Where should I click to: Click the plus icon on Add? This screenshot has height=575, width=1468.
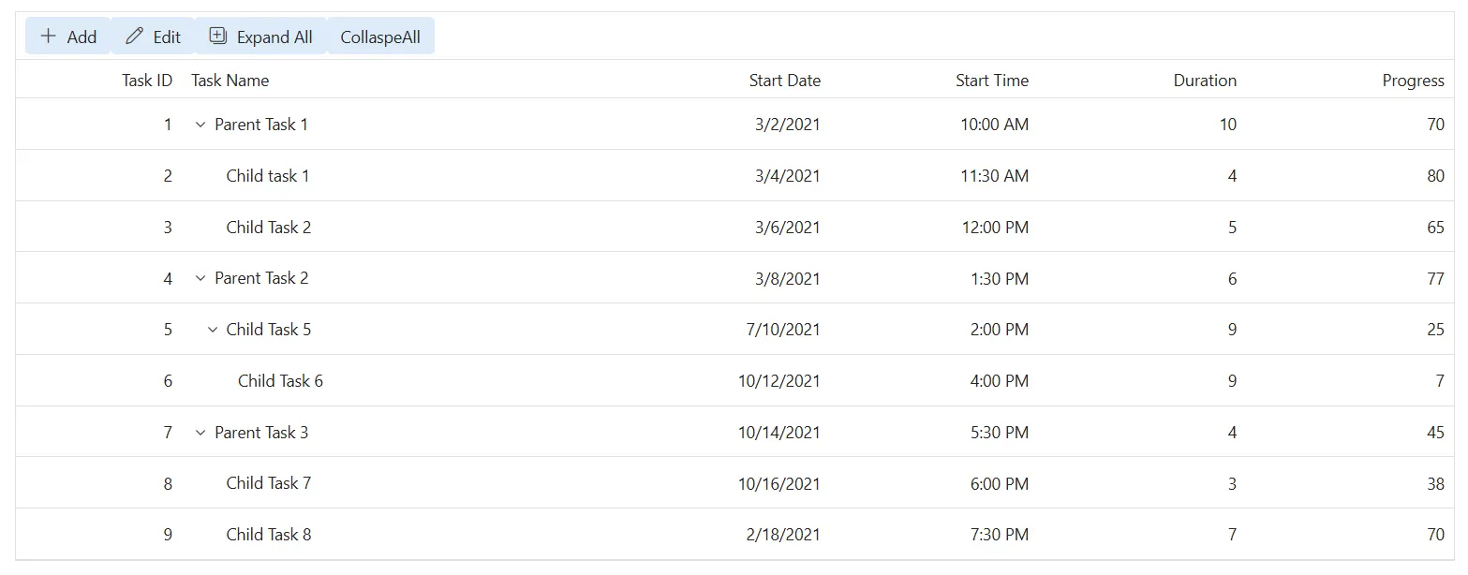[49, 37]
